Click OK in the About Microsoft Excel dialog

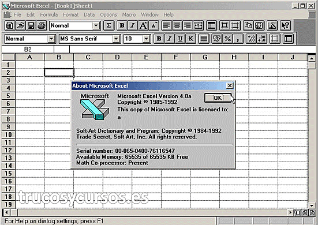[218, 98]
